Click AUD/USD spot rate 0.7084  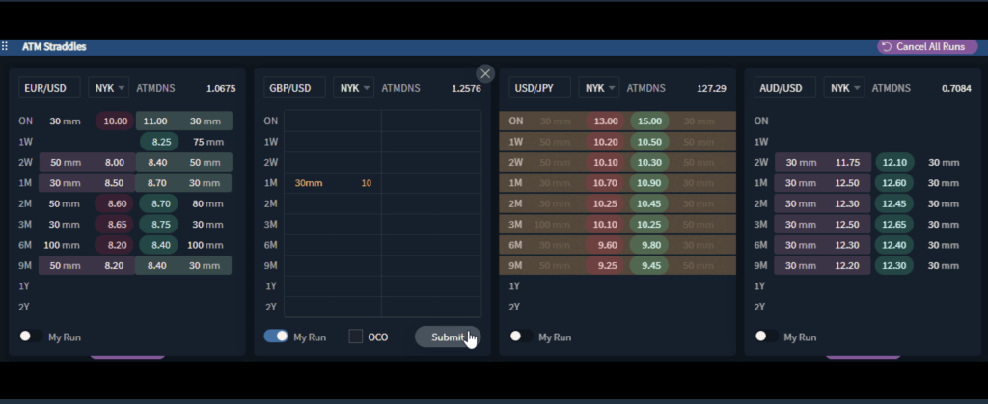coord(956,88)
